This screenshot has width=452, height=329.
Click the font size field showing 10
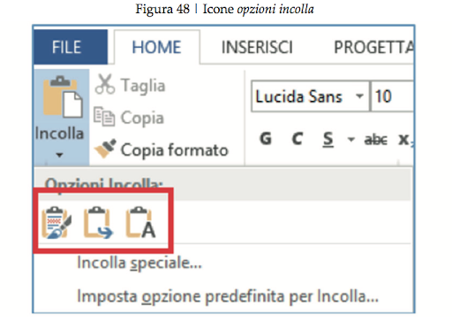pyautogui.click(x=392, y=96)
